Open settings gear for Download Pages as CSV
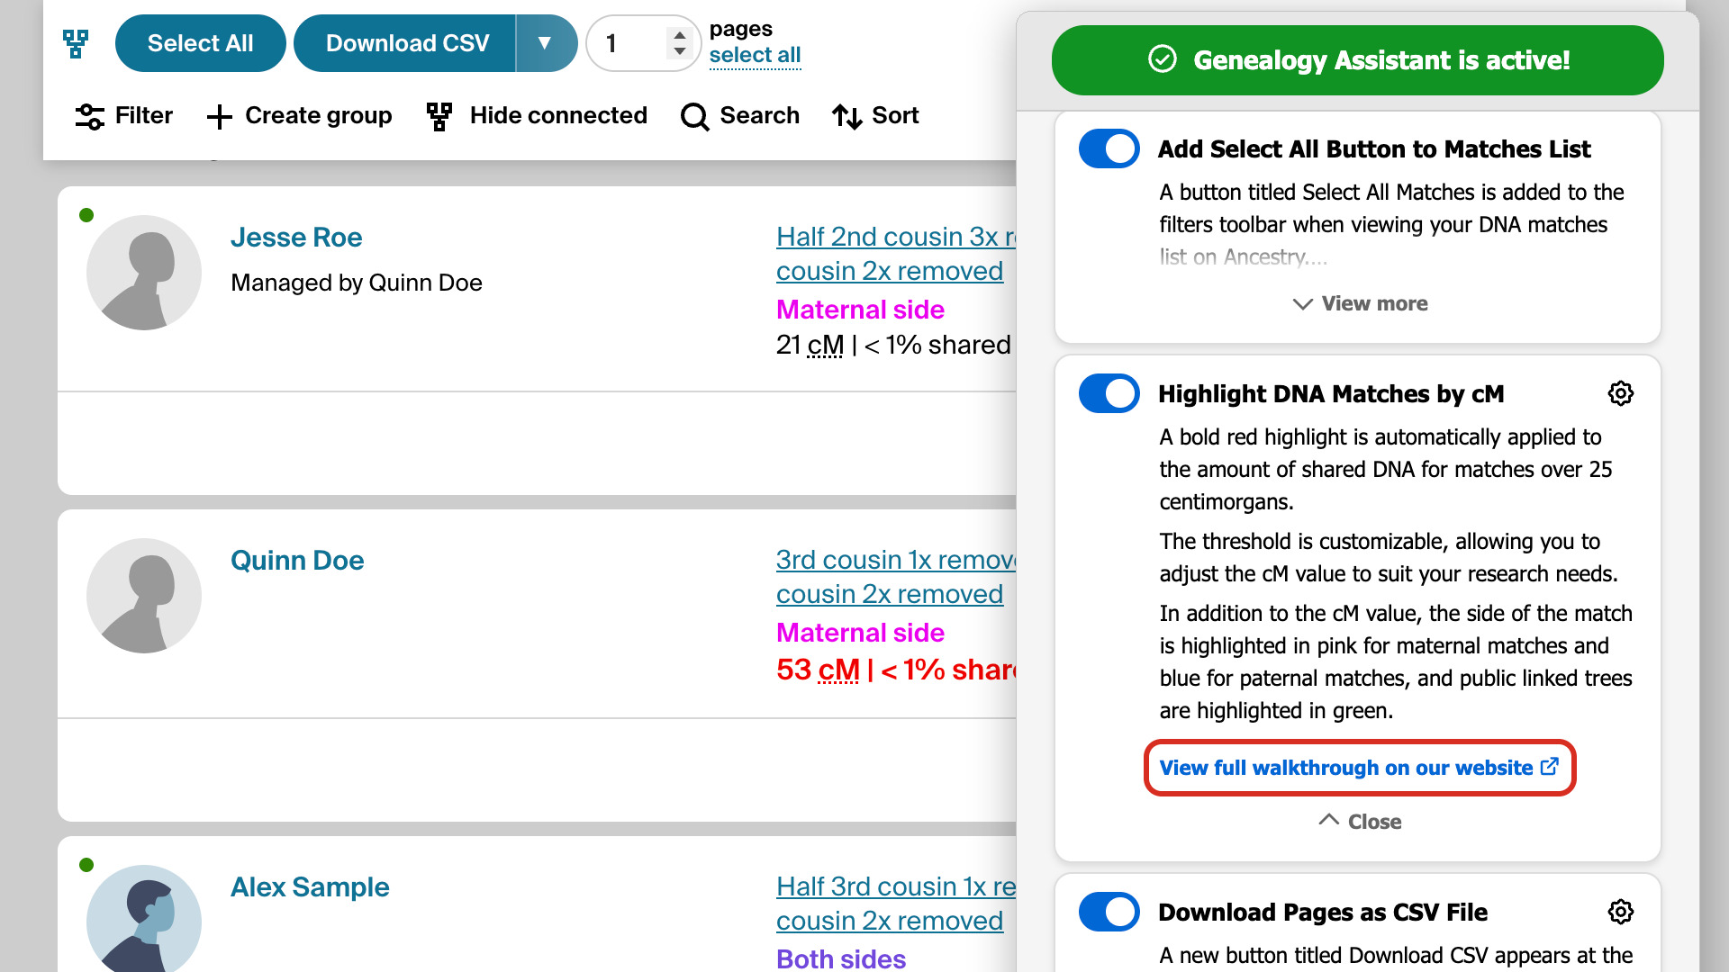The image size is (1729, 972). (x=1620, y=912)
